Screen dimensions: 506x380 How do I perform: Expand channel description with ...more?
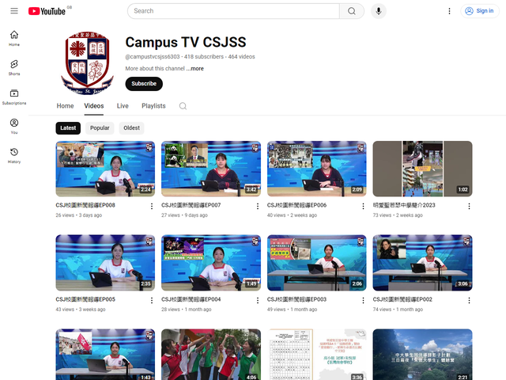pos(195,69)
